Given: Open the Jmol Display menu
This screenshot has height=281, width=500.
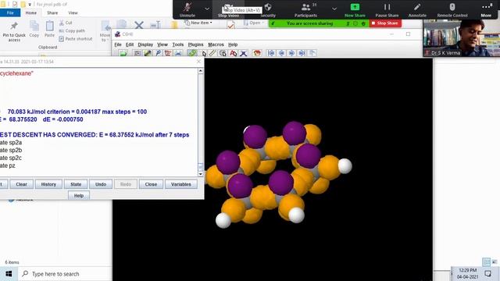Looking at the screenshot, I should pyautogui.click(x=145, y=44).
